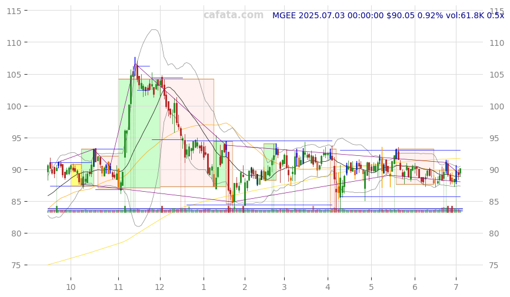Image resolution: width=510 pixels, height=297 pixels.
Task: Click the $90.05 price value
Action: coord(401,15)
